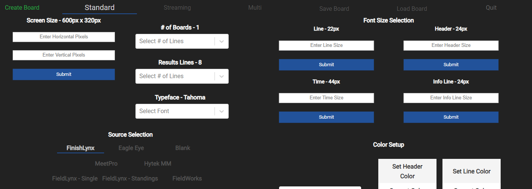Switch to the Standard tab
The height and width of the screenshot is (189, 532).
coord(100,8)
